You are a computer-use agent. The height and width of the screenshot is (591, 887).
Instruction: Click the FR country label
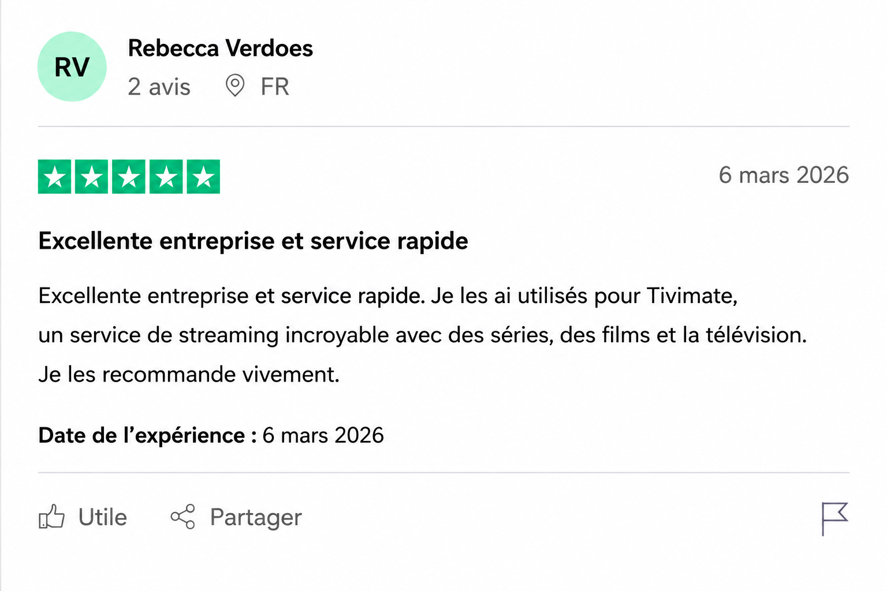(x=275, y=87)
